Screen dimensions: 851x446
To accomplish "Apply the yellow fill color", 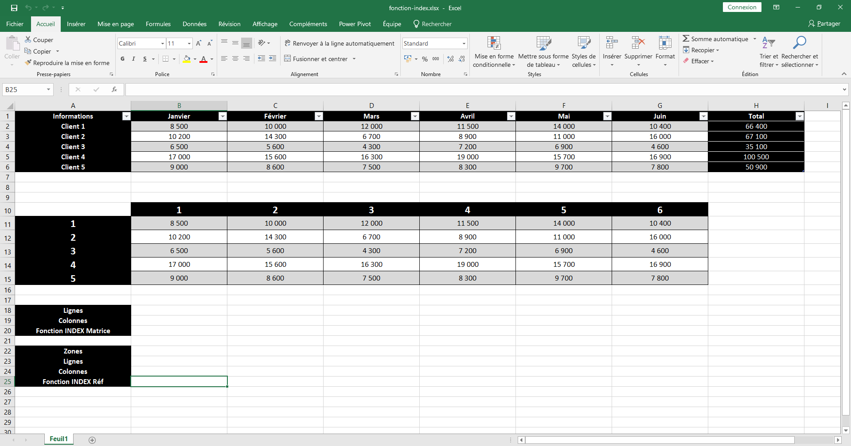I will [187, 59].
